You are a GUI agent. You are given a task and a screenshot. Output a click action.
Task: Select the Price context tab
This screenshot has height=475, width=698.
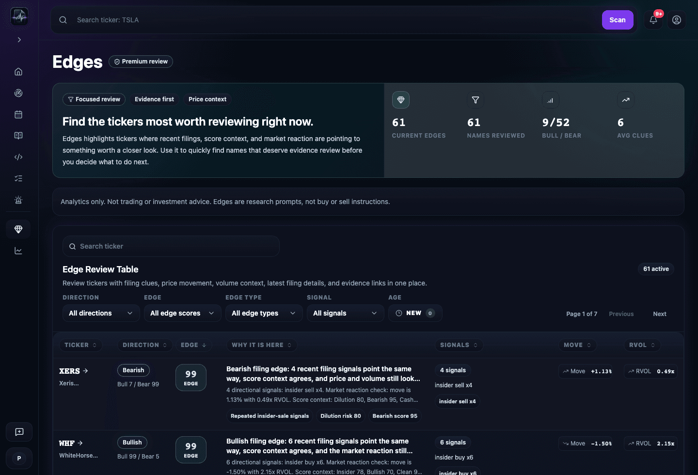pos(207,99)
